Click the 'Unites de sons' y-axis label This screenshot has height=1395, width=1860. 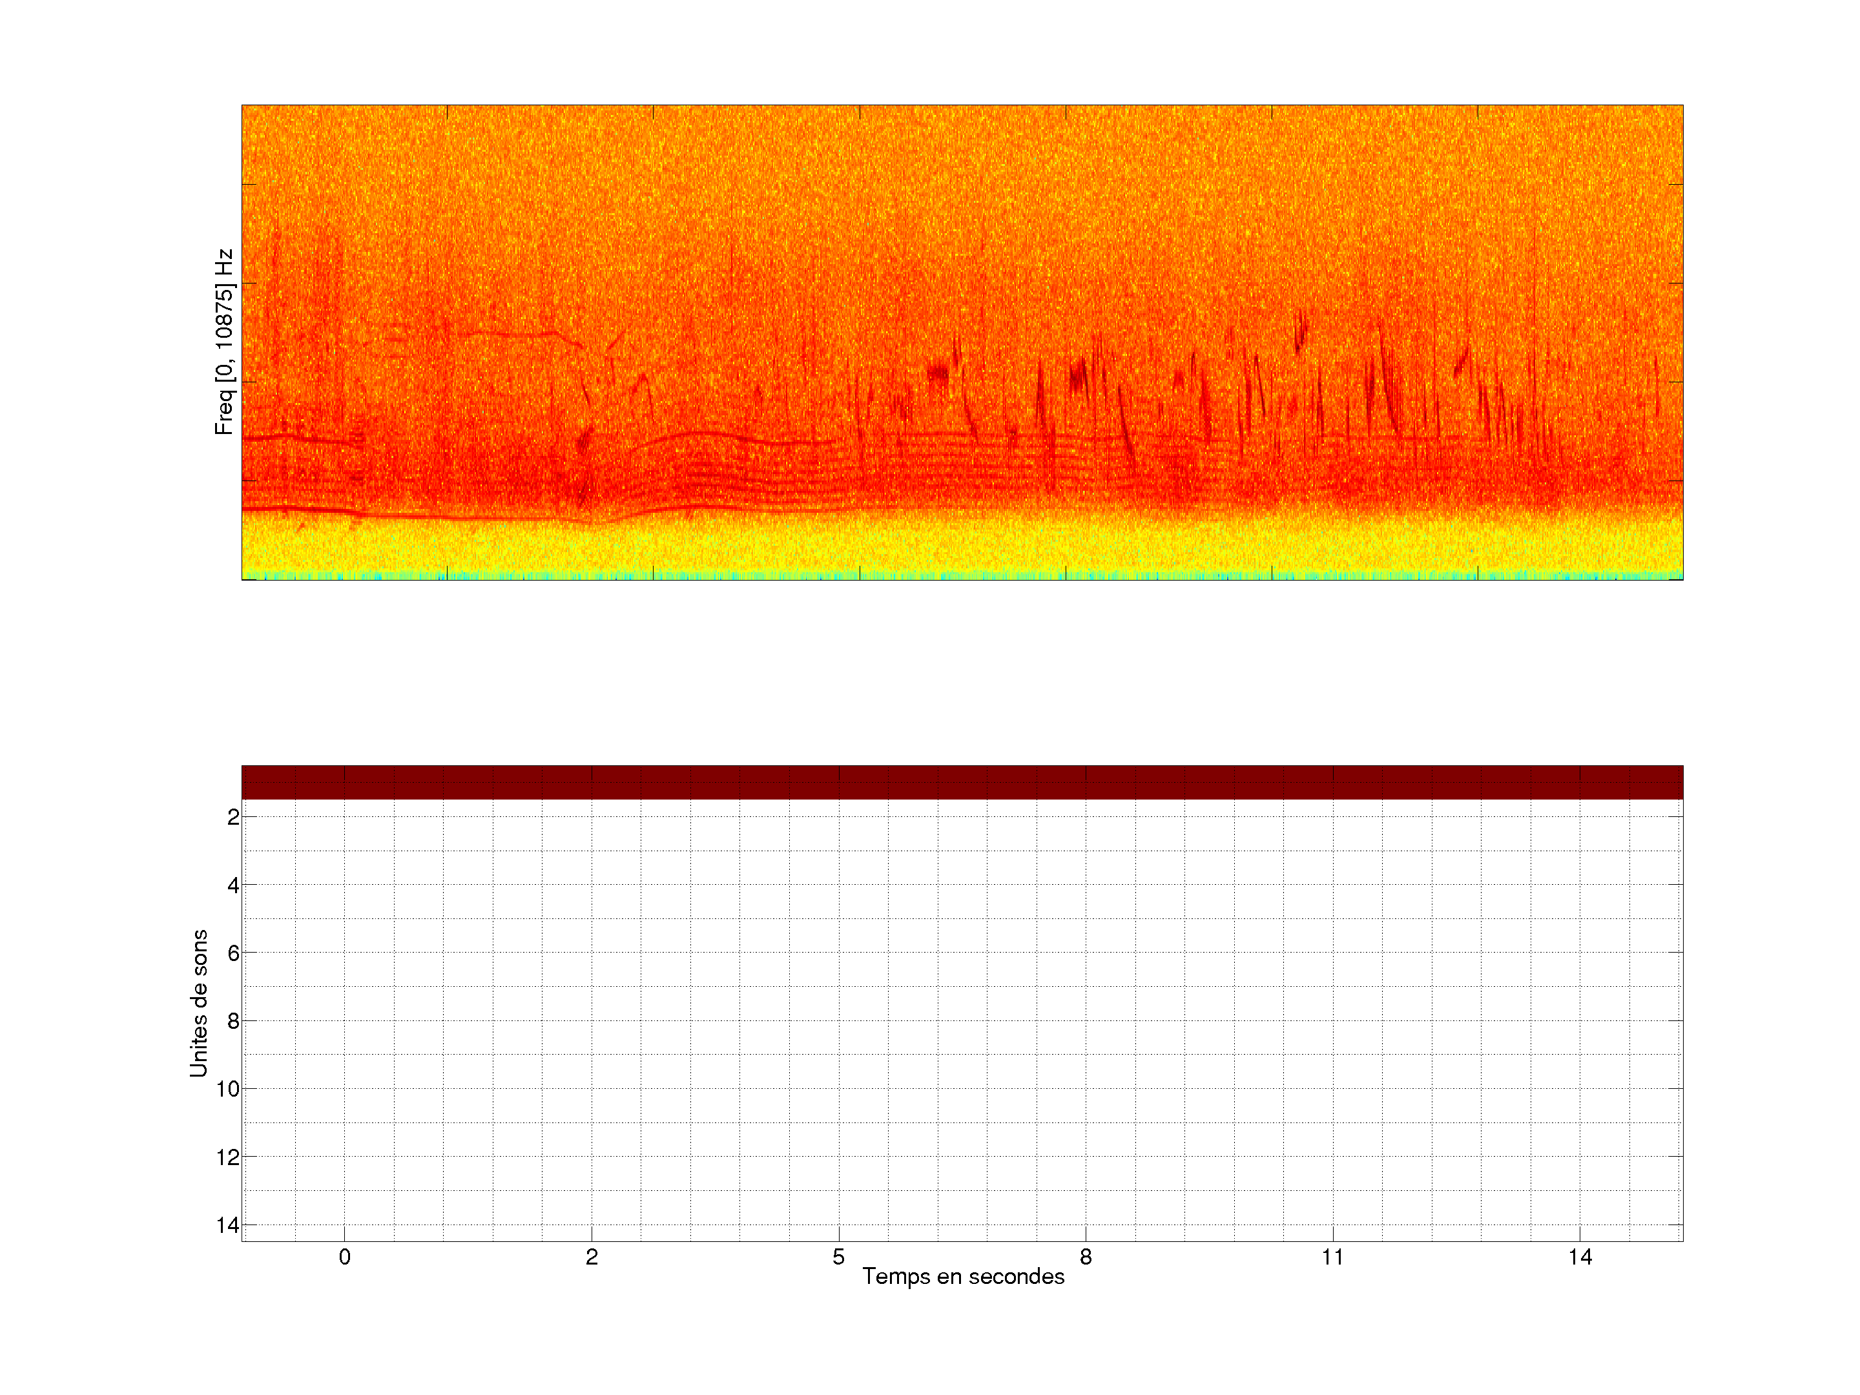pyautogui.click(x=198, y=1003)
